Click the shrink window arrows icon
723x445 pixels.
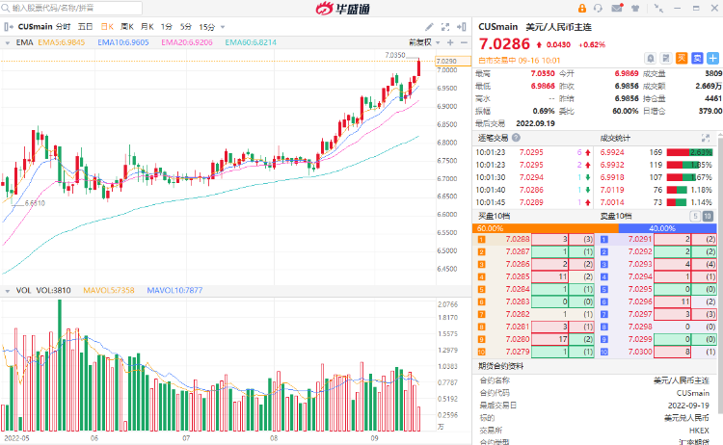659,8
